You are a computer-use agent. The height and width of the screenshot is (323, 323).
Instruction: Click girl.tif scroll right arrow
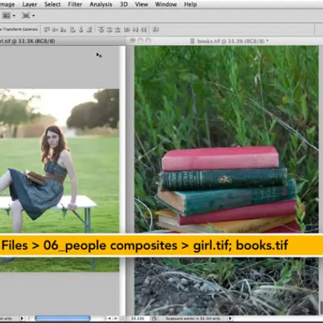tap(116, 318)
